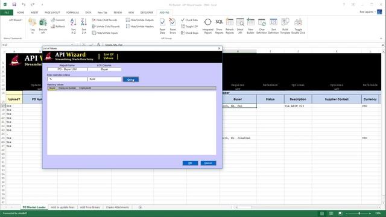Image resolution: width=386 pixels, height=217 pixels.
Task: Click the Select API icon
Action: pyautogui.click(x=240, y=26)
